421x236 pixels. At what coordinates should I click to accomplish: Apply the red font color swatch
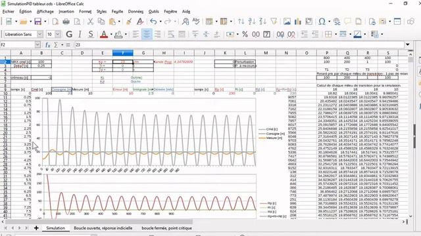click(x=104, y=34)
